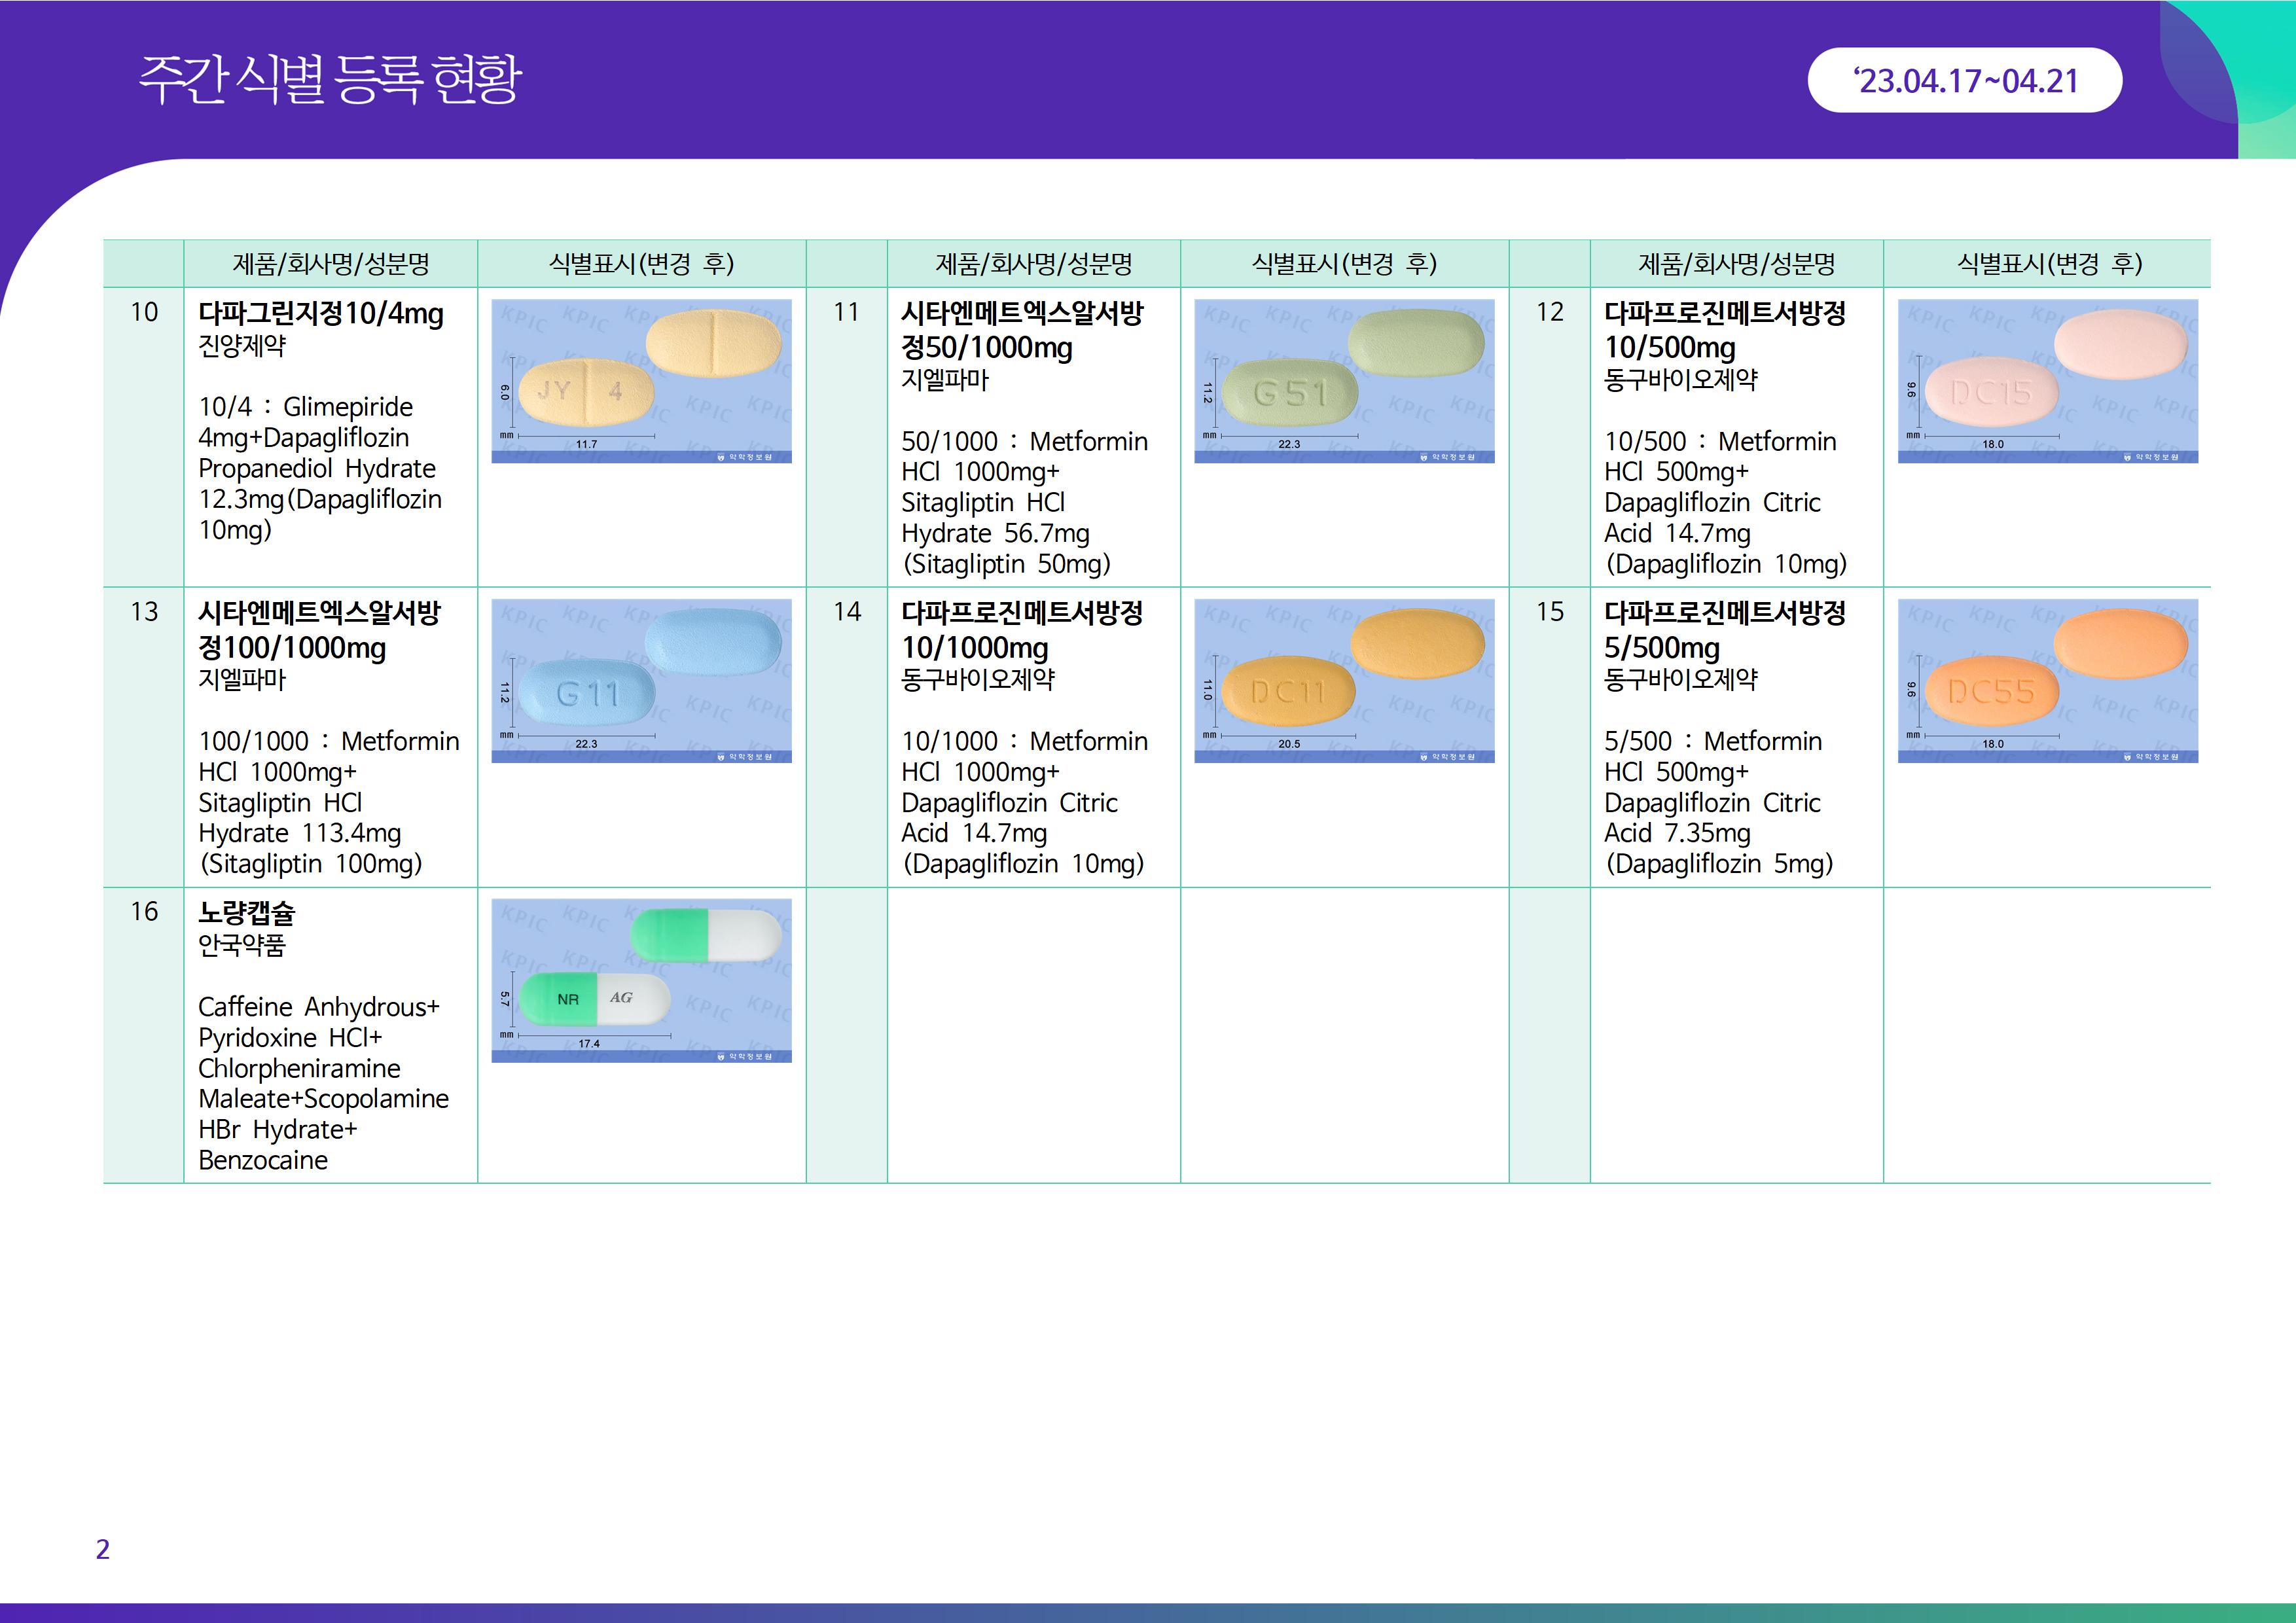Click the last 식별표시(변경 후) column header
Viewport: 2296px width, 1623px height.
coord(2048,264)
